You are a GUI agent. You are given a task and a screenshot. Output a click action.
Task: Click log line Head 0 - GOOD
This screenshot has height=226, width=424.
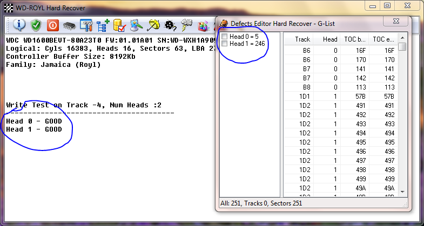34,121
